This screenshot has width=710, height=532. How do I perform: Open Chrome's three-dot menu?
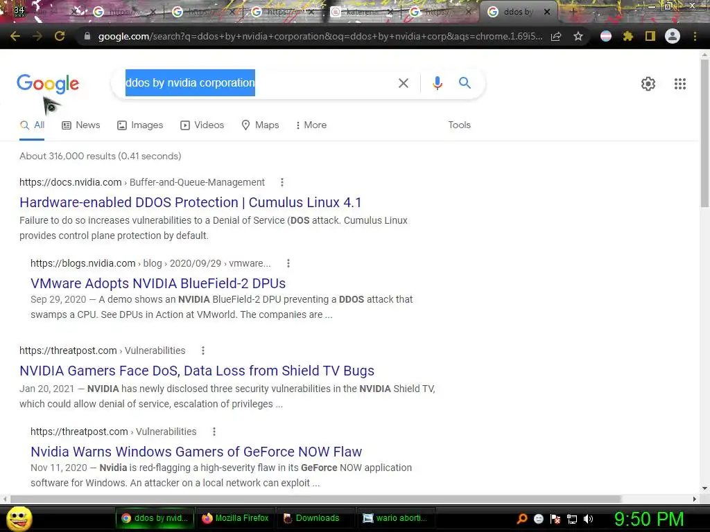coord(695,36)
